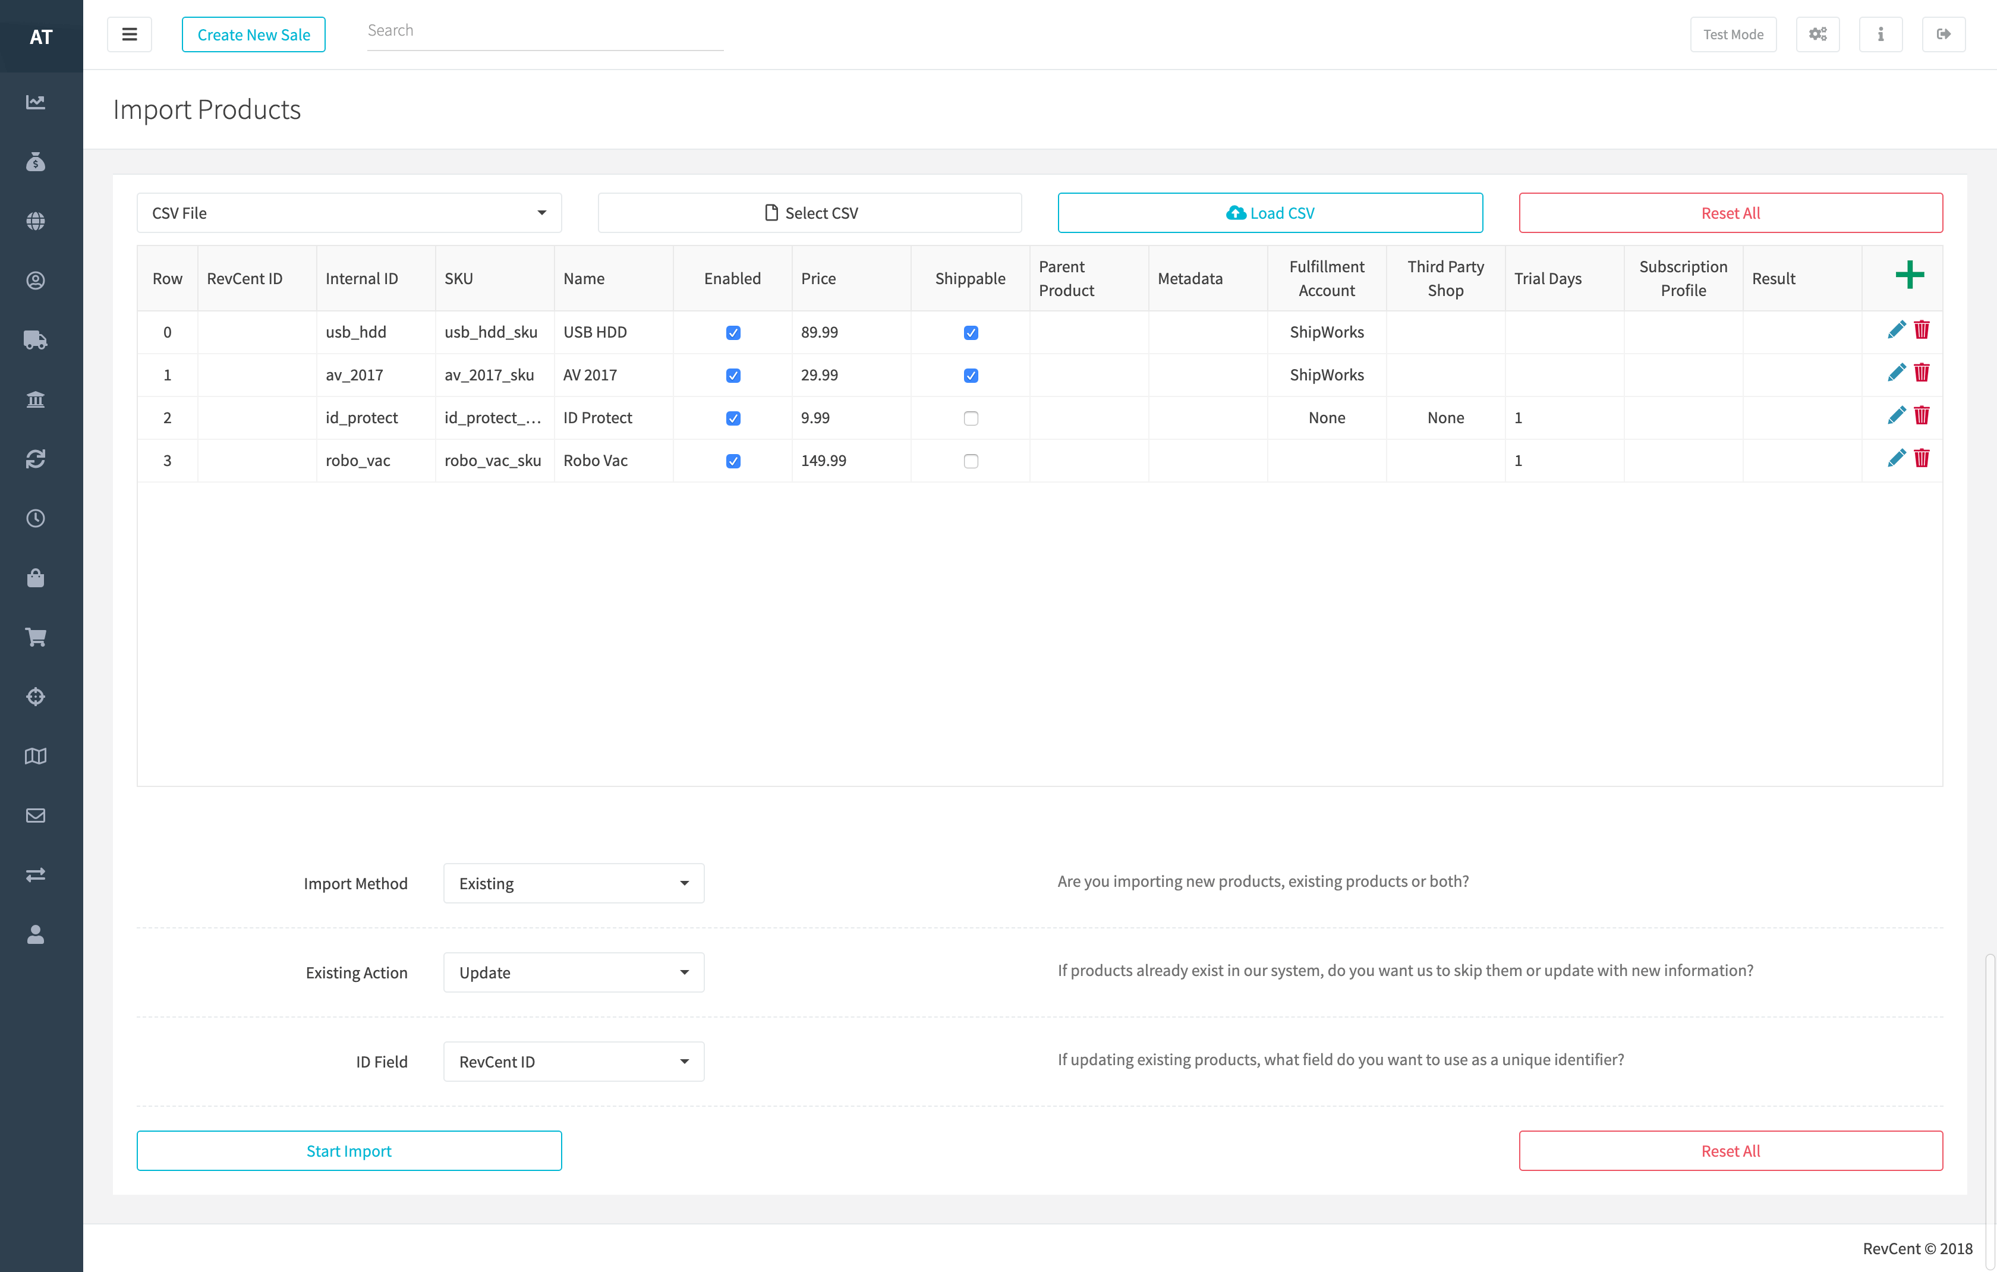Open the shipping truck sidebar icon
This screenshot has width=1997, height=1272.
(36, 340)
